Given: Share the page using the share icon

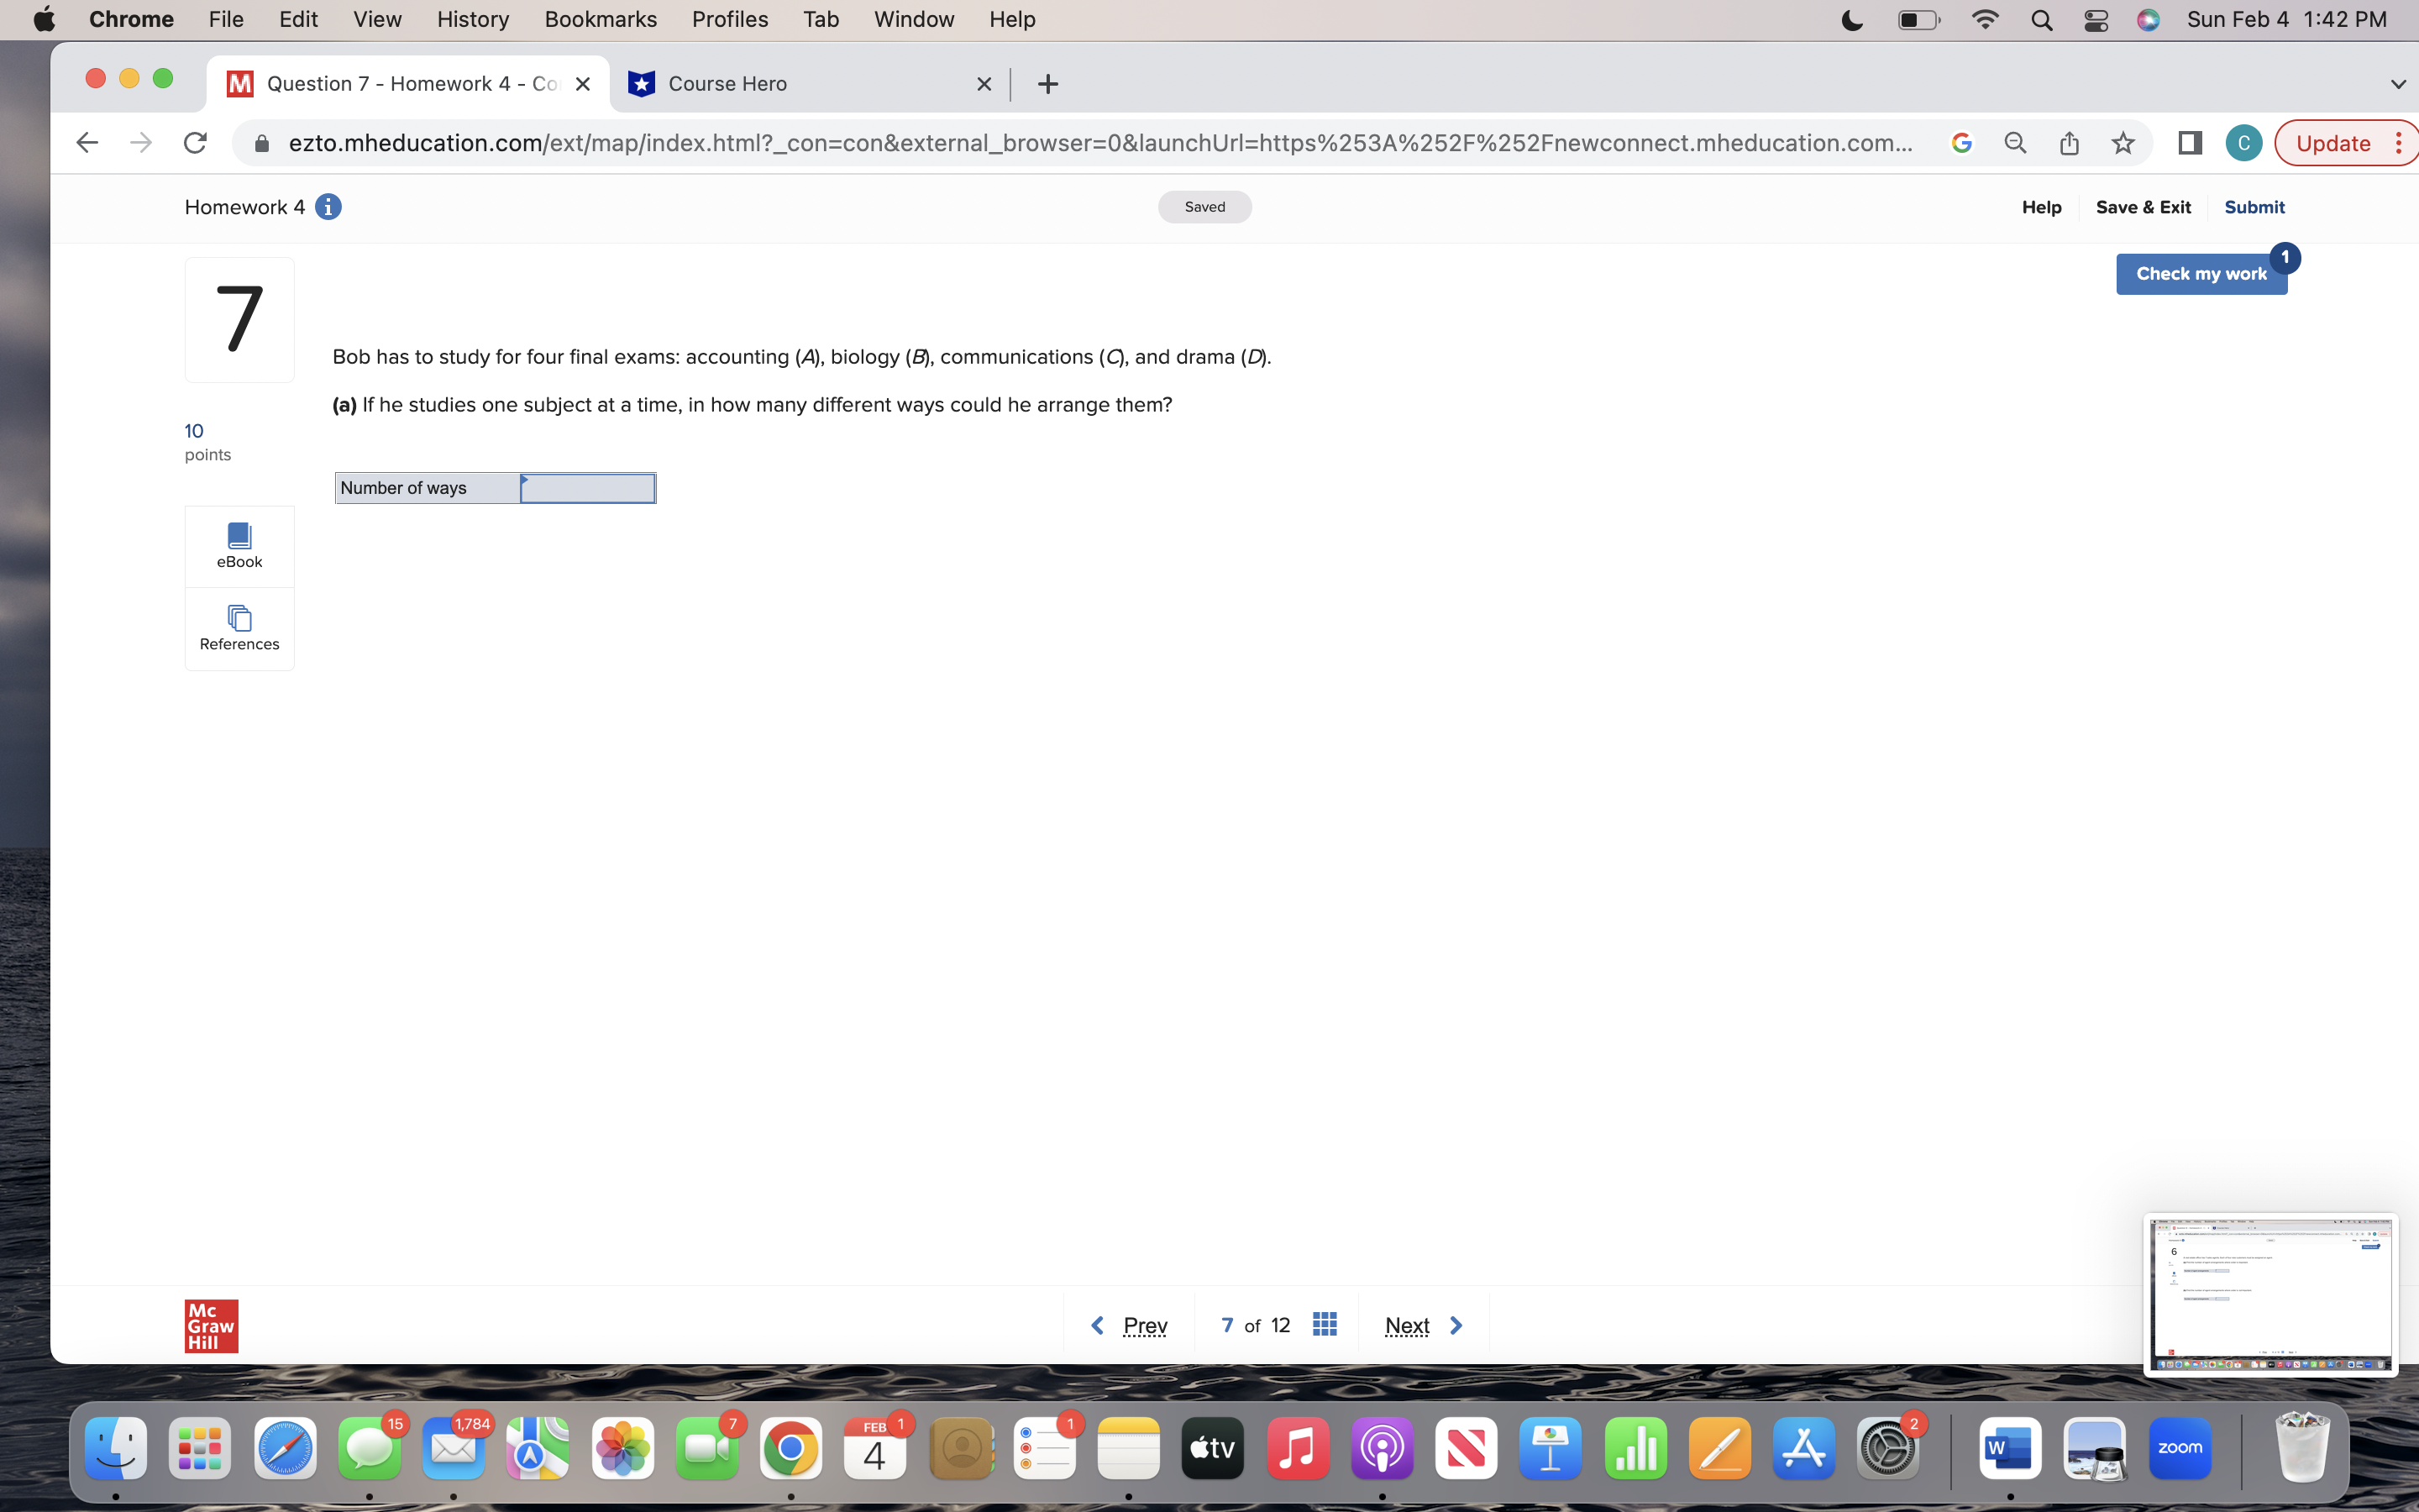Looking at the screenshot, I should coord(2068,143).
